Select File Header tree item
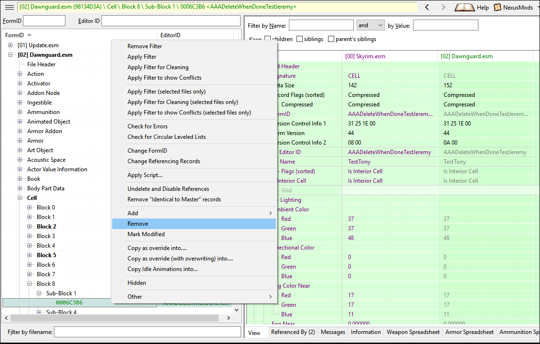Image resolution: width=540 pixels, height=344 pixels. click(42, 64)
